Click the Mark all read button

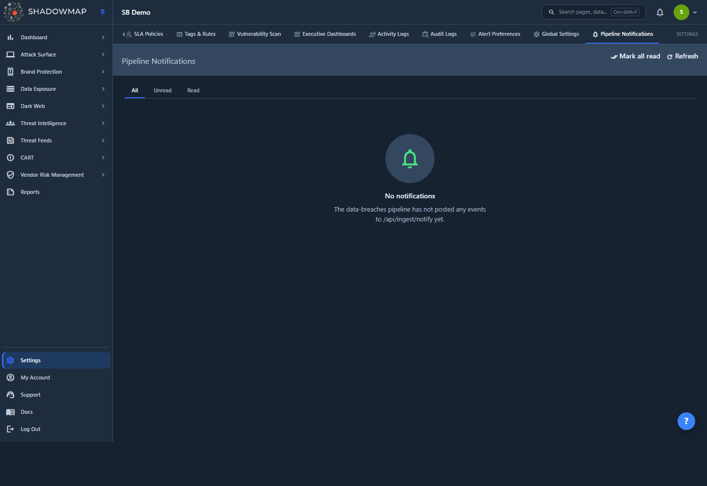pos(635,56)
